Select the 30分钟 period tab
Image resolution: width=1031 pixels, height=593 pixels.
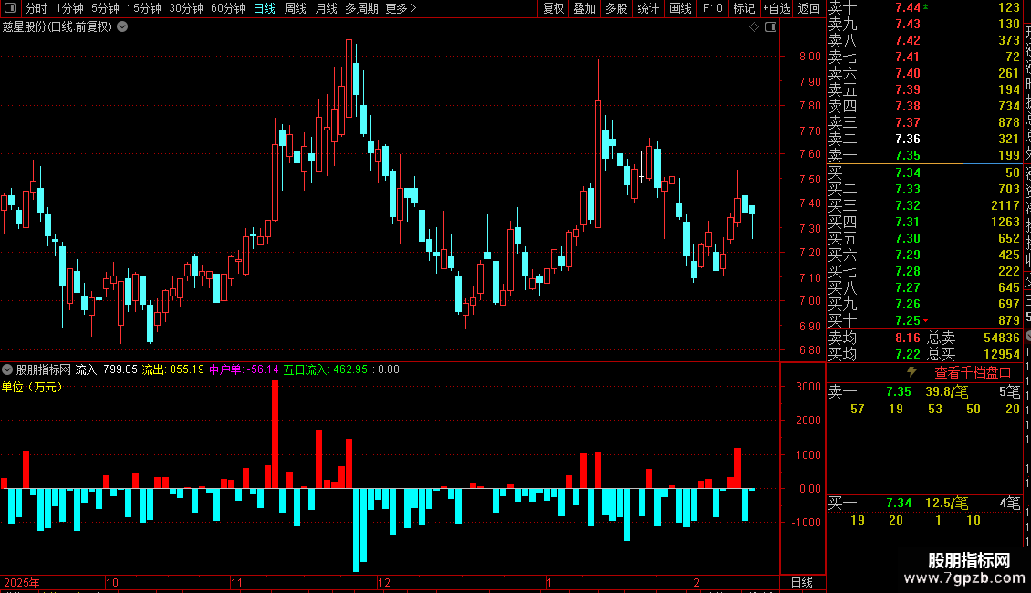click(x=186, y=8)
